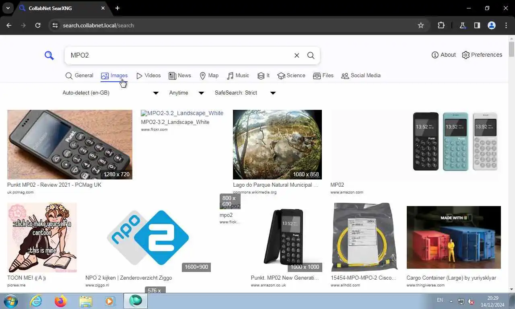Image resolution: width=515 pixels, height=309 pixels.
Task: Click the EN language indicator
Action: click(x=440, y=300)
